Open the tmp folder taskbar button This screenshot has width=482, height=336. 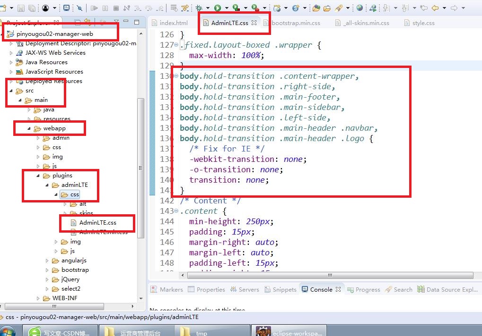click(x=212, y=331)
